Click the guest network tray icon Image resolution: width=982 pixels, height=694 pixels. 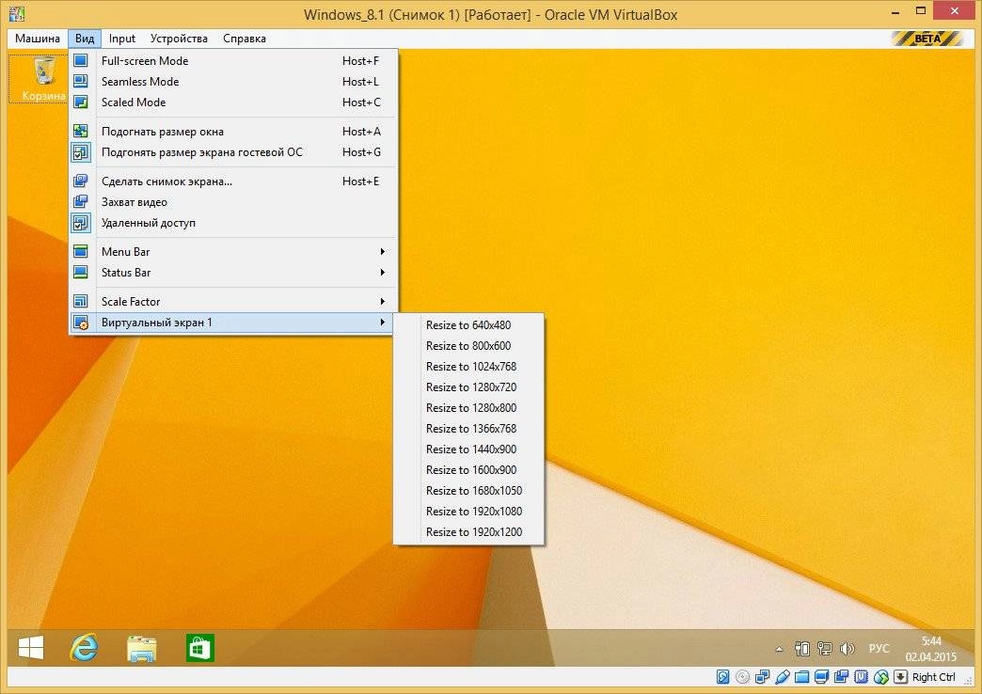coord(825,649)
